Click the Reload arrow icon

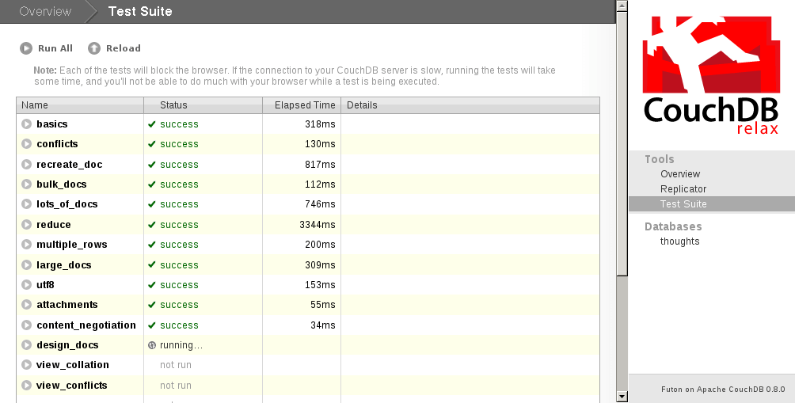pyautogui.click(x=93, y=48)
